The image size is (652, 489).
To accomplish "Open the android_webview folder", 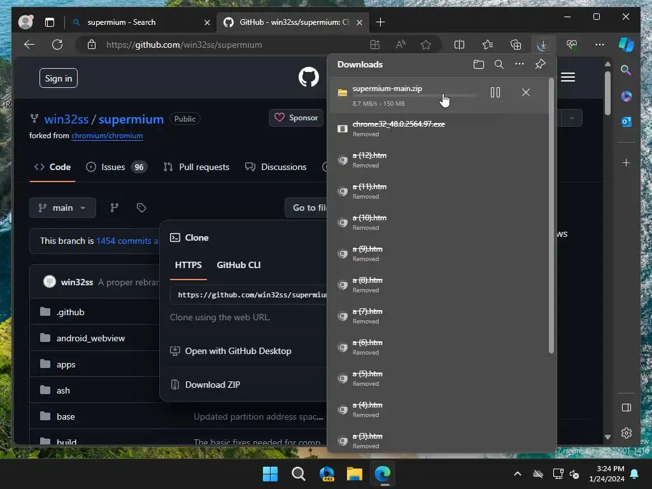I will 90,339.
